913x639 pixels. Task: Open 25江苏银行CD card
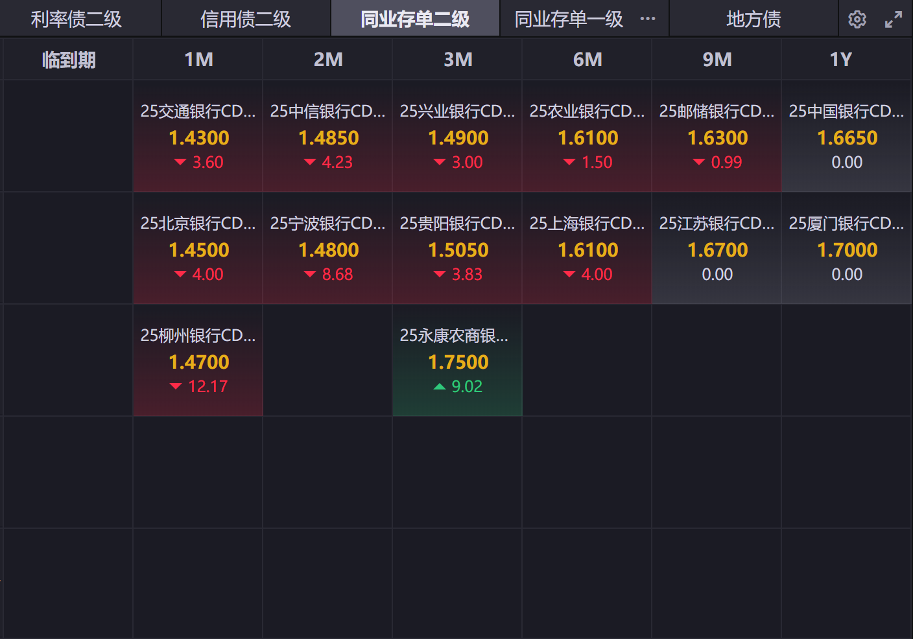coord(717,248)
